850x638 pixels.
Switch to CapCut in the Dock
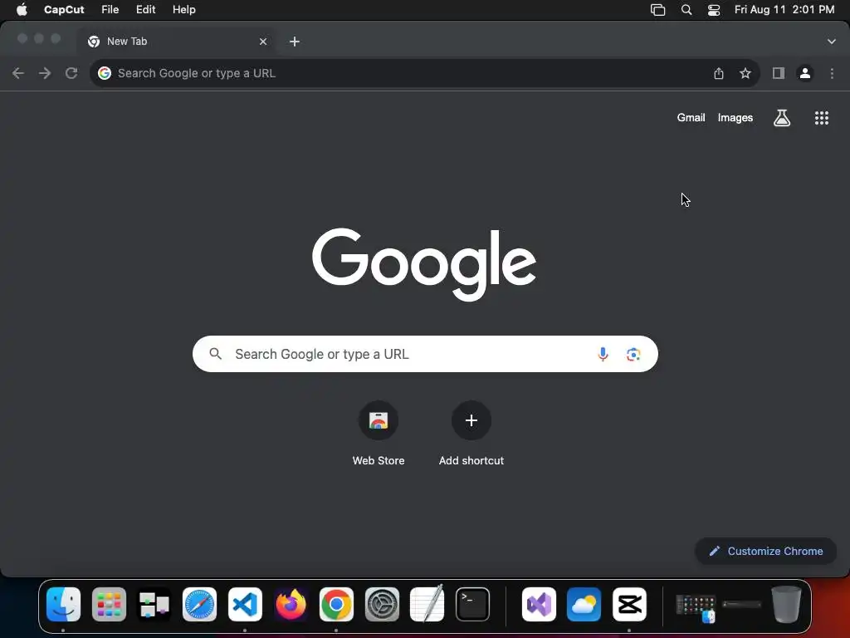(x=629, y=605)
